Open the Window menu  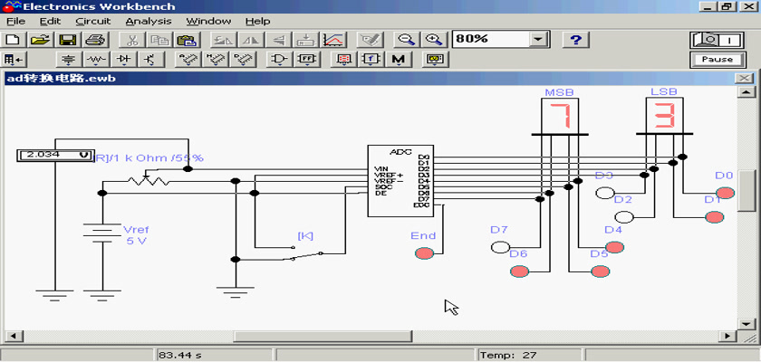[x=208, y=22]
